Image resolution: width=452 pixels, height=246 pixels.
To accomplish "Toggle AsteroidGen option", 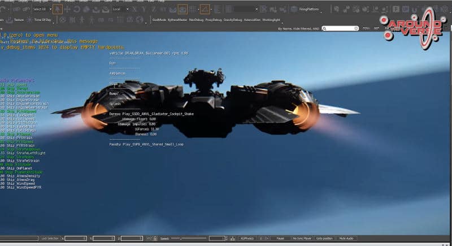I will [252, 20].
